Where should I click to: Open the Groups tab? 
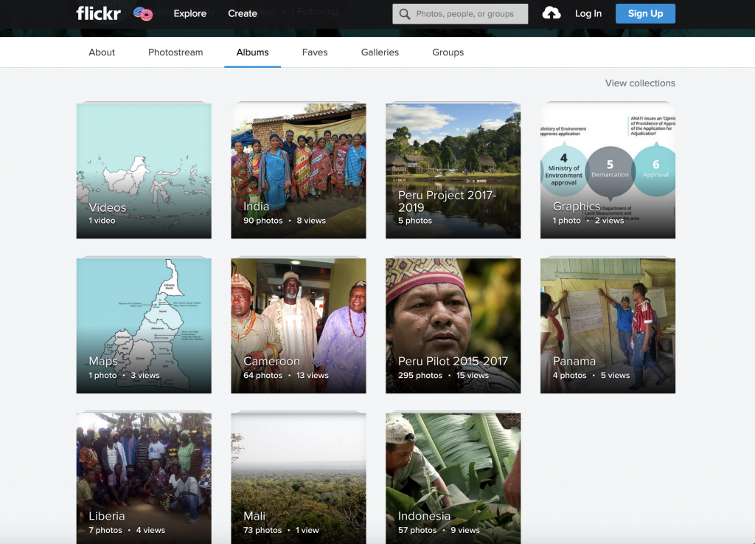point(448,52)
